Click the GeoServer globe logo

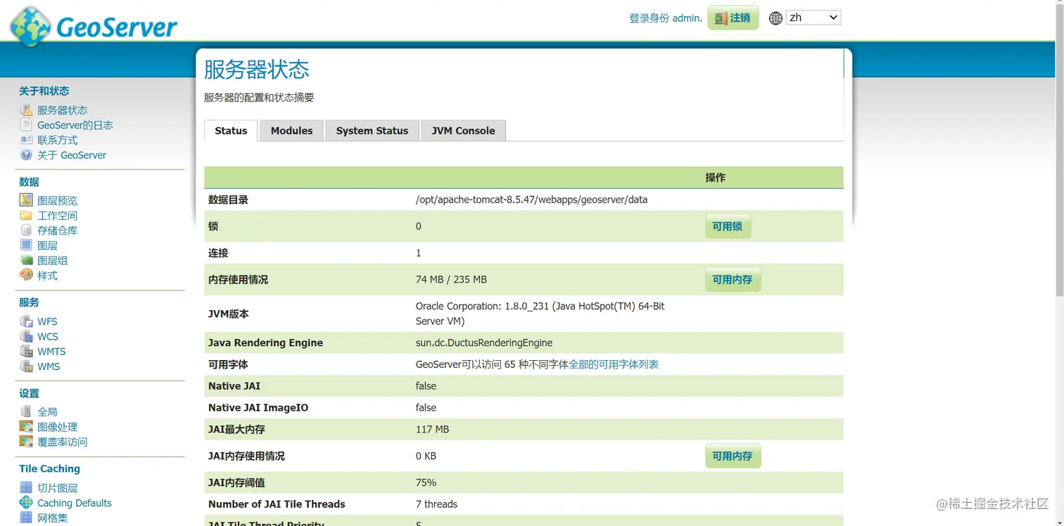click(30, 27)
